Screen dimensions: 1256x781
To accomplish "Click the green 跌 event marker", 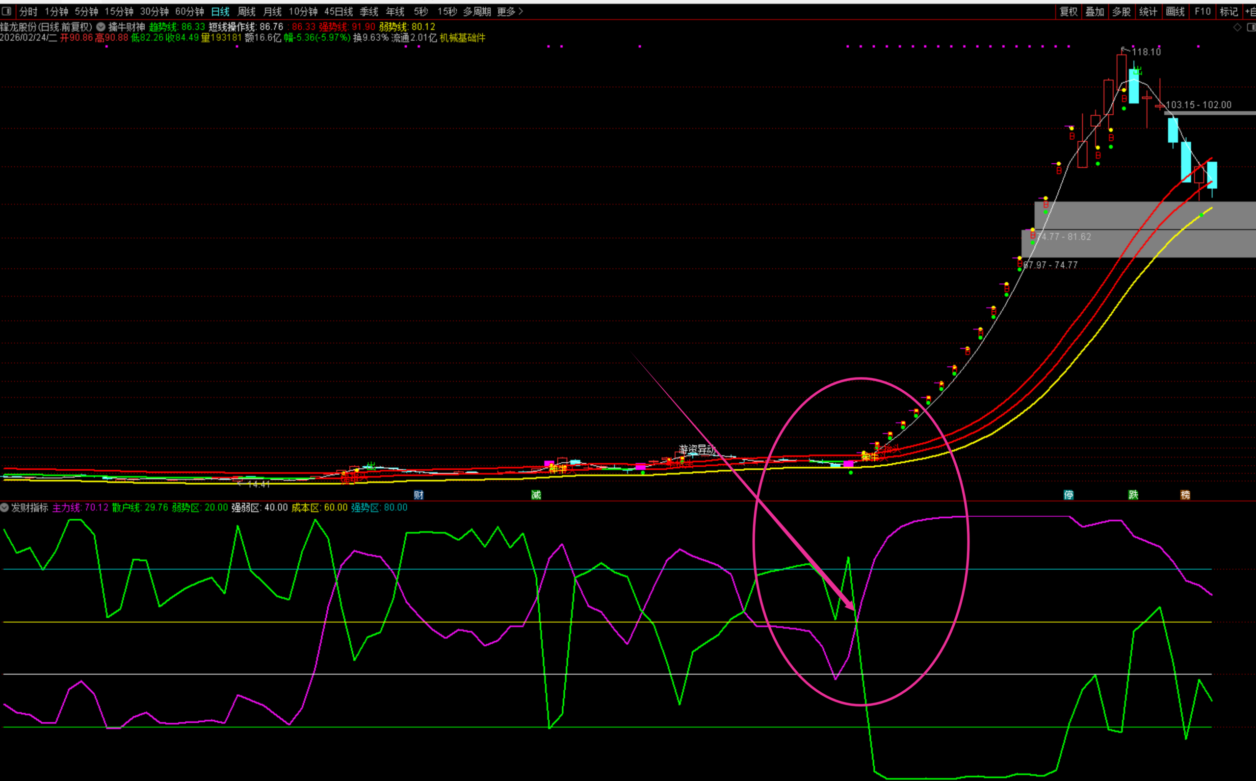I will pos(1133,495).
